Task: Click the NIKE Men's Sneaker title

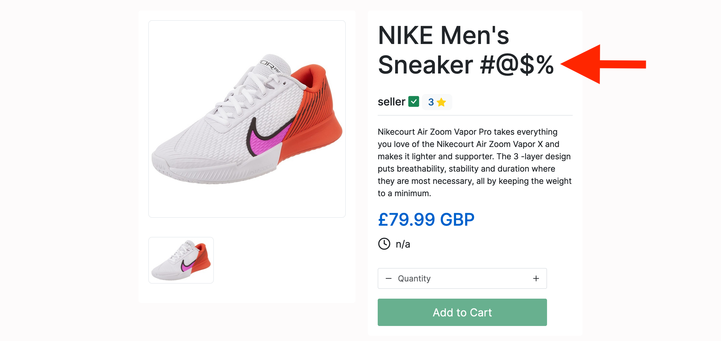Action: 465,50
